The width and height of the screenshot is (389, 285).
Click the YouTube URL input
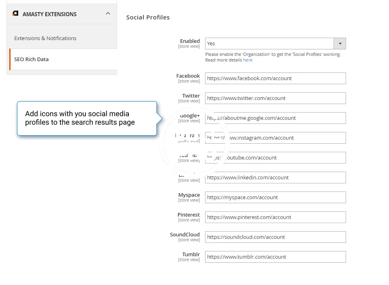[275, 158]
